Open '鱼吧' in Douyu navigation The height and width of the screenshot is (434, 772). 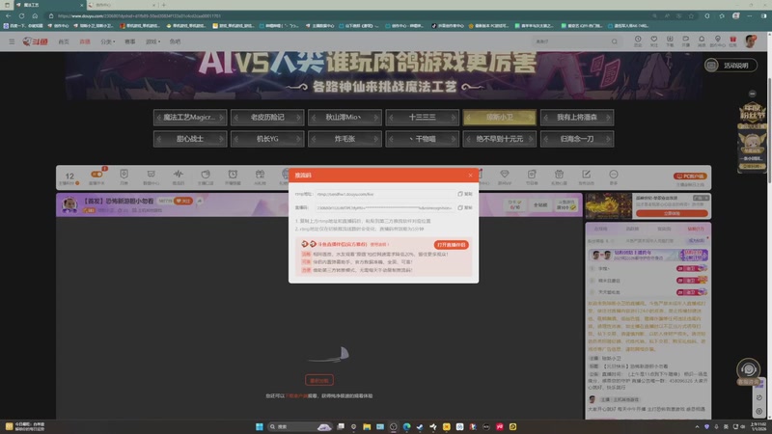tap(175, 41)
